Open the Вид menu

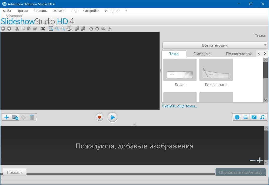pyautogui.click(x=74, y=11)
